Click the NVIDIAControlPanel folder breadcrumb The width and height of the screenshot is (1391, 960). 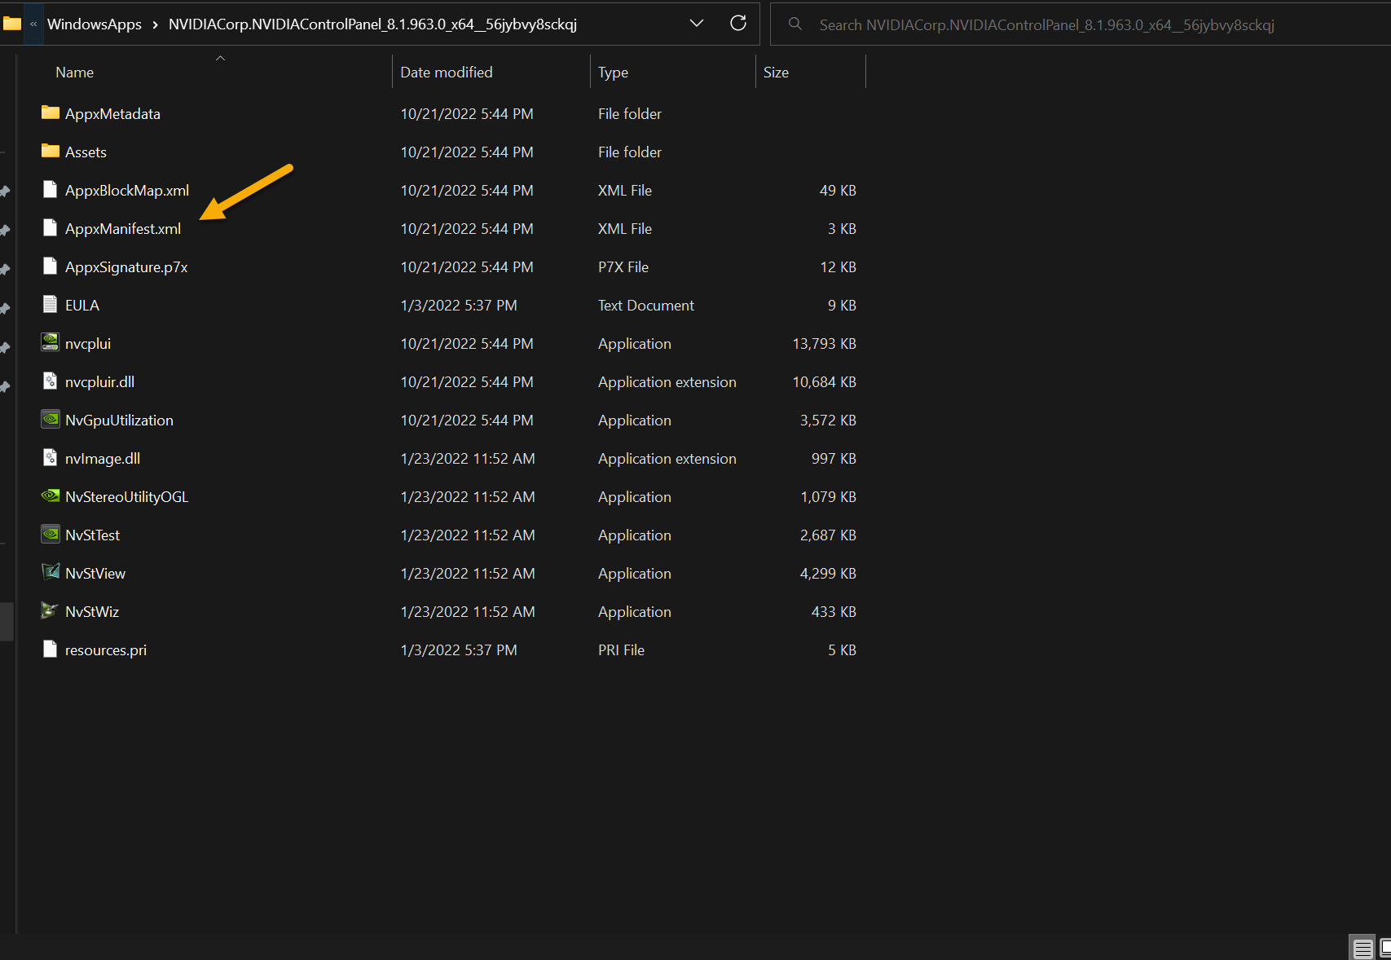click(372, 24)
